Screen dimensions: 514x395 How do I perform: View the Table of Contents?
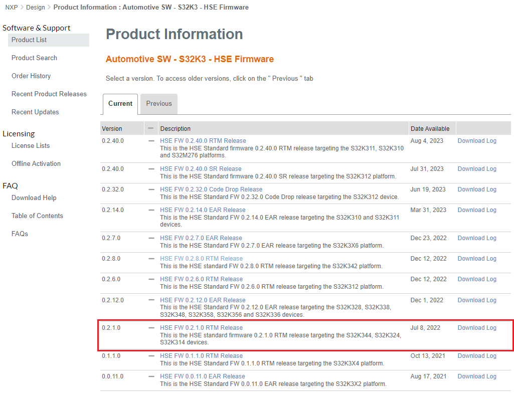[x=37, y=216]
